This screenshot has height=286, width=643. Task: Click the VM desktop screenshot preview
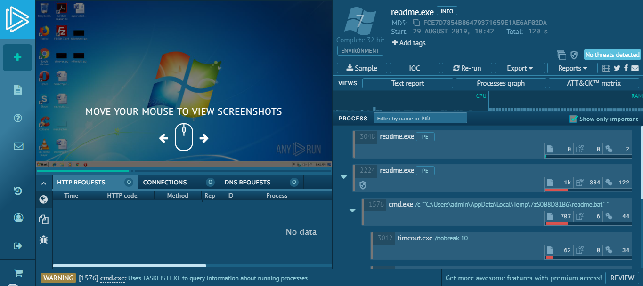[184, 84]
